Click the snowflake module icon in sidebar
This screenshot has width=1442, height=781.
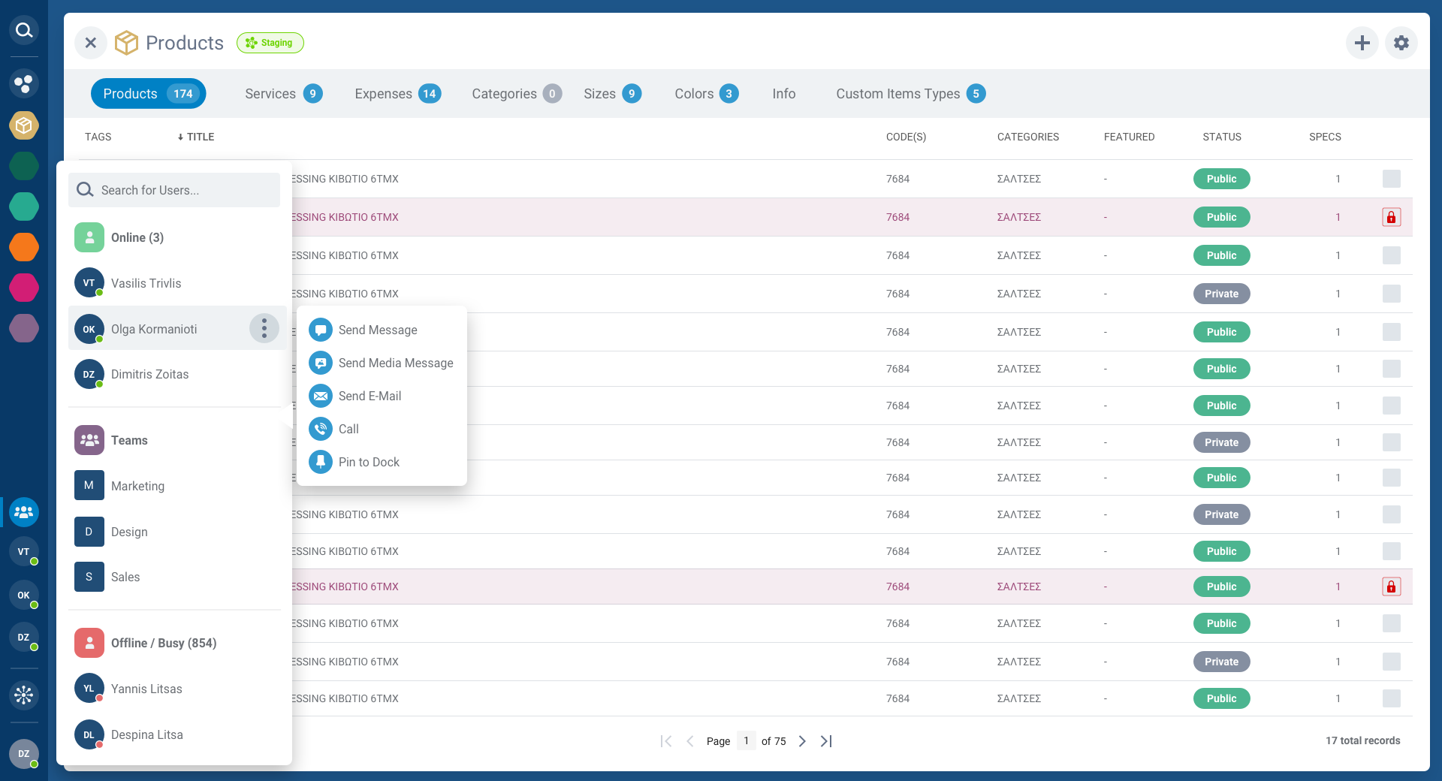point(23,695)
